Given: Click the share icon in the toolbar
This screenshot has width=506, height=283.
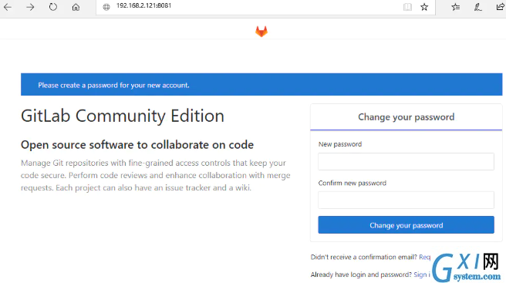Looking at the screenshot, I should (500, 7).
